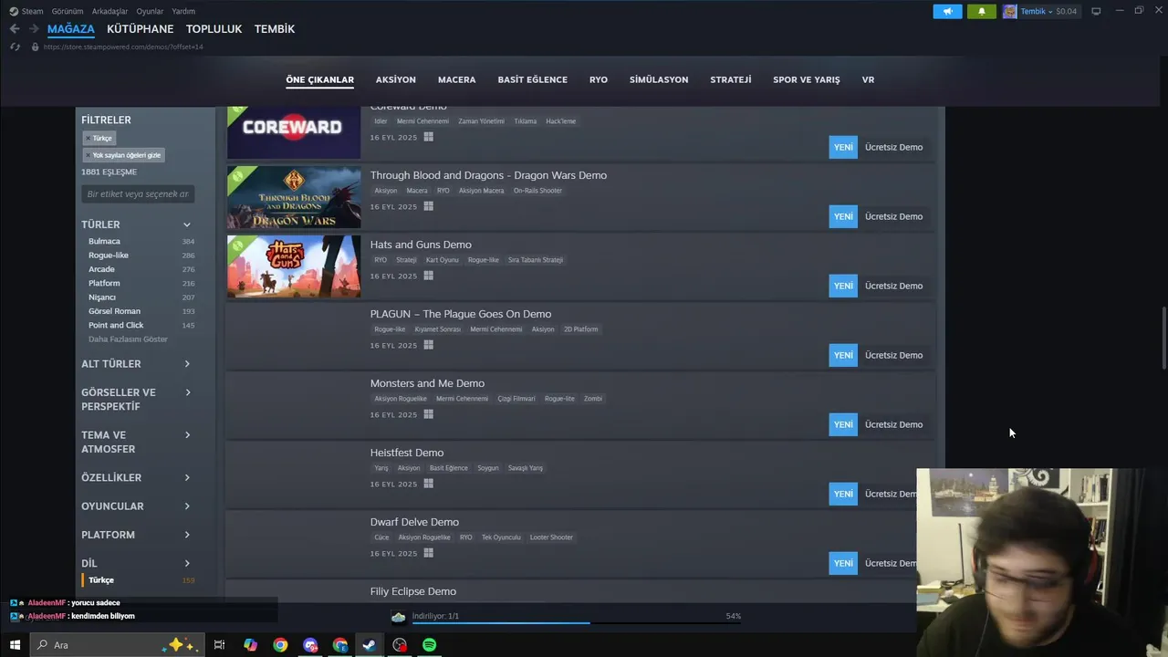This screenshot has height=657, width=1168.
Task: Open the Coreward capsule thumbnail
Action: click(294, 132)
